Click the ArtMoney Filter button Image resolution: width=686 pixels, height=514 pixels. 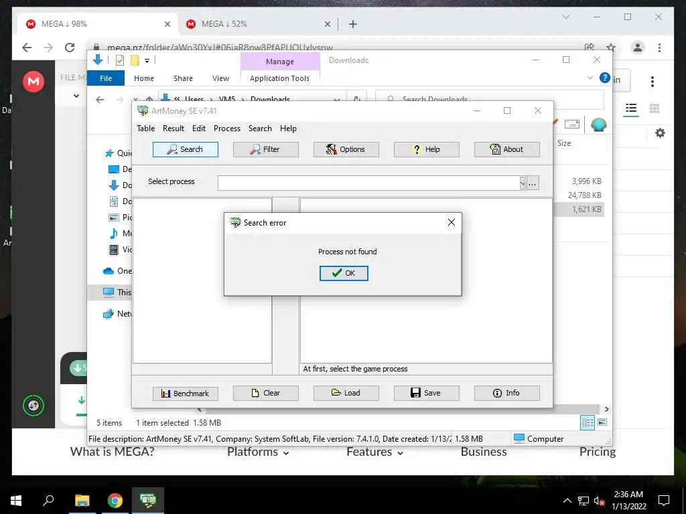(265, 149)
